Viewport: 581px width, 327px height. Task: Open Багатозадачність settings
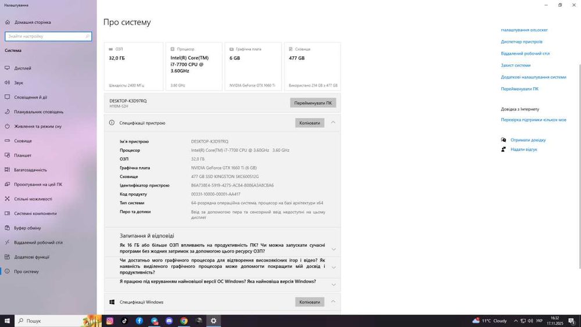pos(48,170)
